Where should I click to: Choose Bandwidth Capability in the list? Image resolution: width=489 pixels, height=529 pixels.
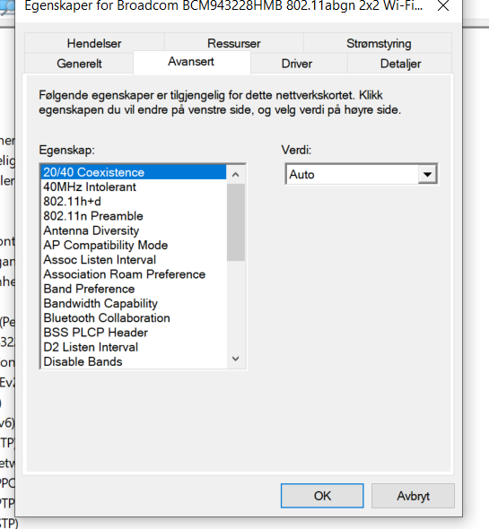click(x=134, y=303)
